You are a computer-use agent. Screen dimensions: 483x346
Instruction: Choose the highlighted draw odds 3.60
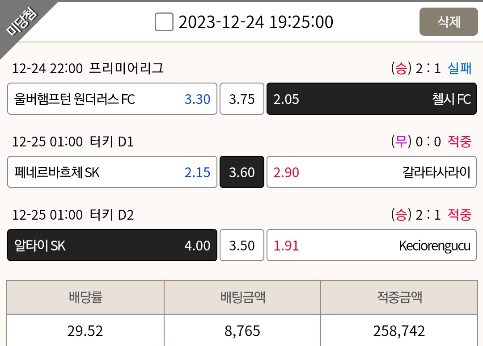click(242, 172)
